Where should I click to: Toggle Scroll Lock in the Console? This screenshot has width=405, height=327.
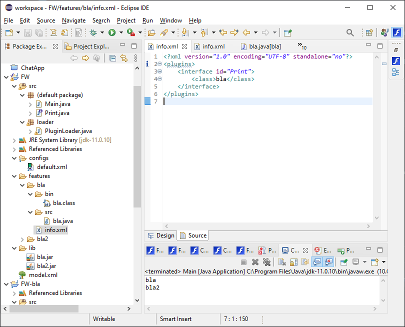tap(293, 261)
